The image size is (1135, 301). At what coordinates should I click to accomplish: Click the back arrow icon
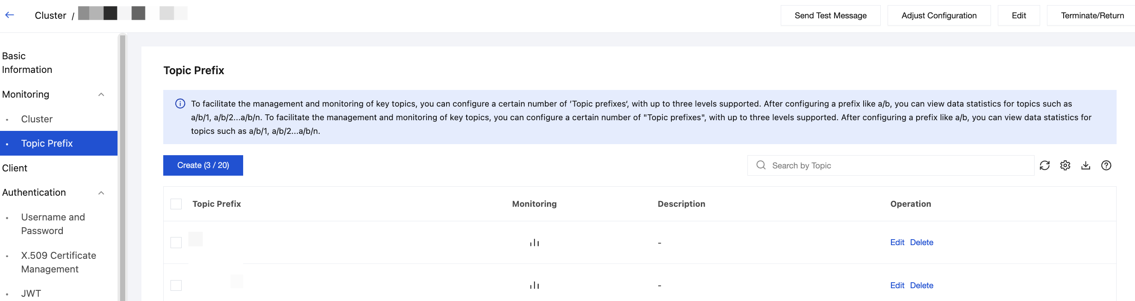tap(10, 15)
